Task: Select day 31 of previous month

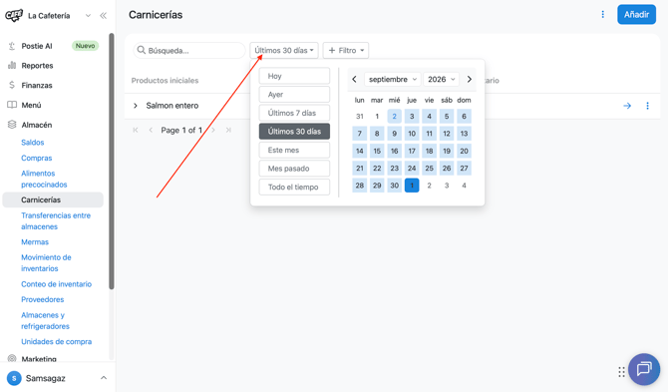Action: coord(360,117)
